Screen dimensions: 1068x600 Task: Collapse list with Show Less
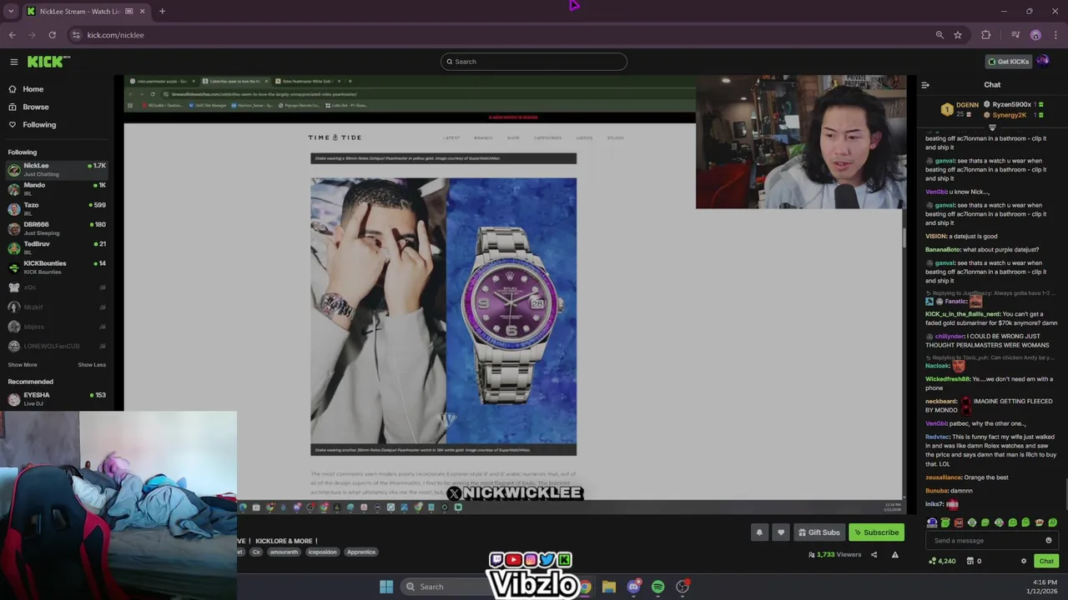92,365
